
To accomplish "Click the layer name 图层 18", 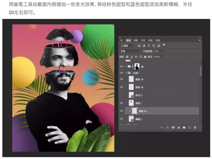I will (139, 87).
